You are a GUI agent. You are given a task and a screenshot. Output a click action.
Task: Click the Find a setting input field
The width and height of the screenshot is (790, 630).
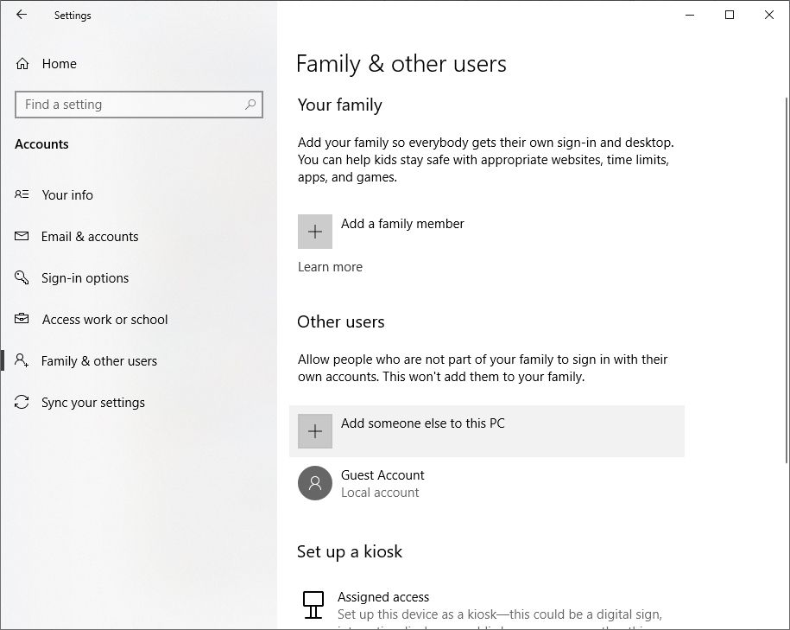130,104
